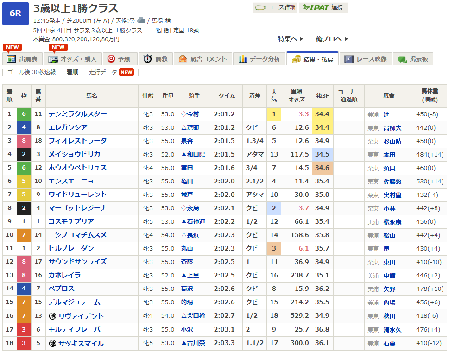
Task: Click the 出馬表 tab's table icon
Action: pyautogui.click(x=12, y=59)
